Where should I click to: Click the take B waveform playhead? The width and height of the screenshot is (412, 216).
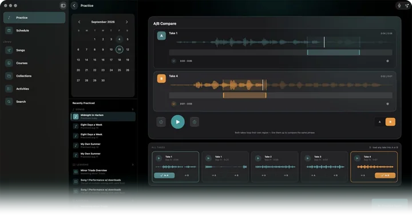263,85
